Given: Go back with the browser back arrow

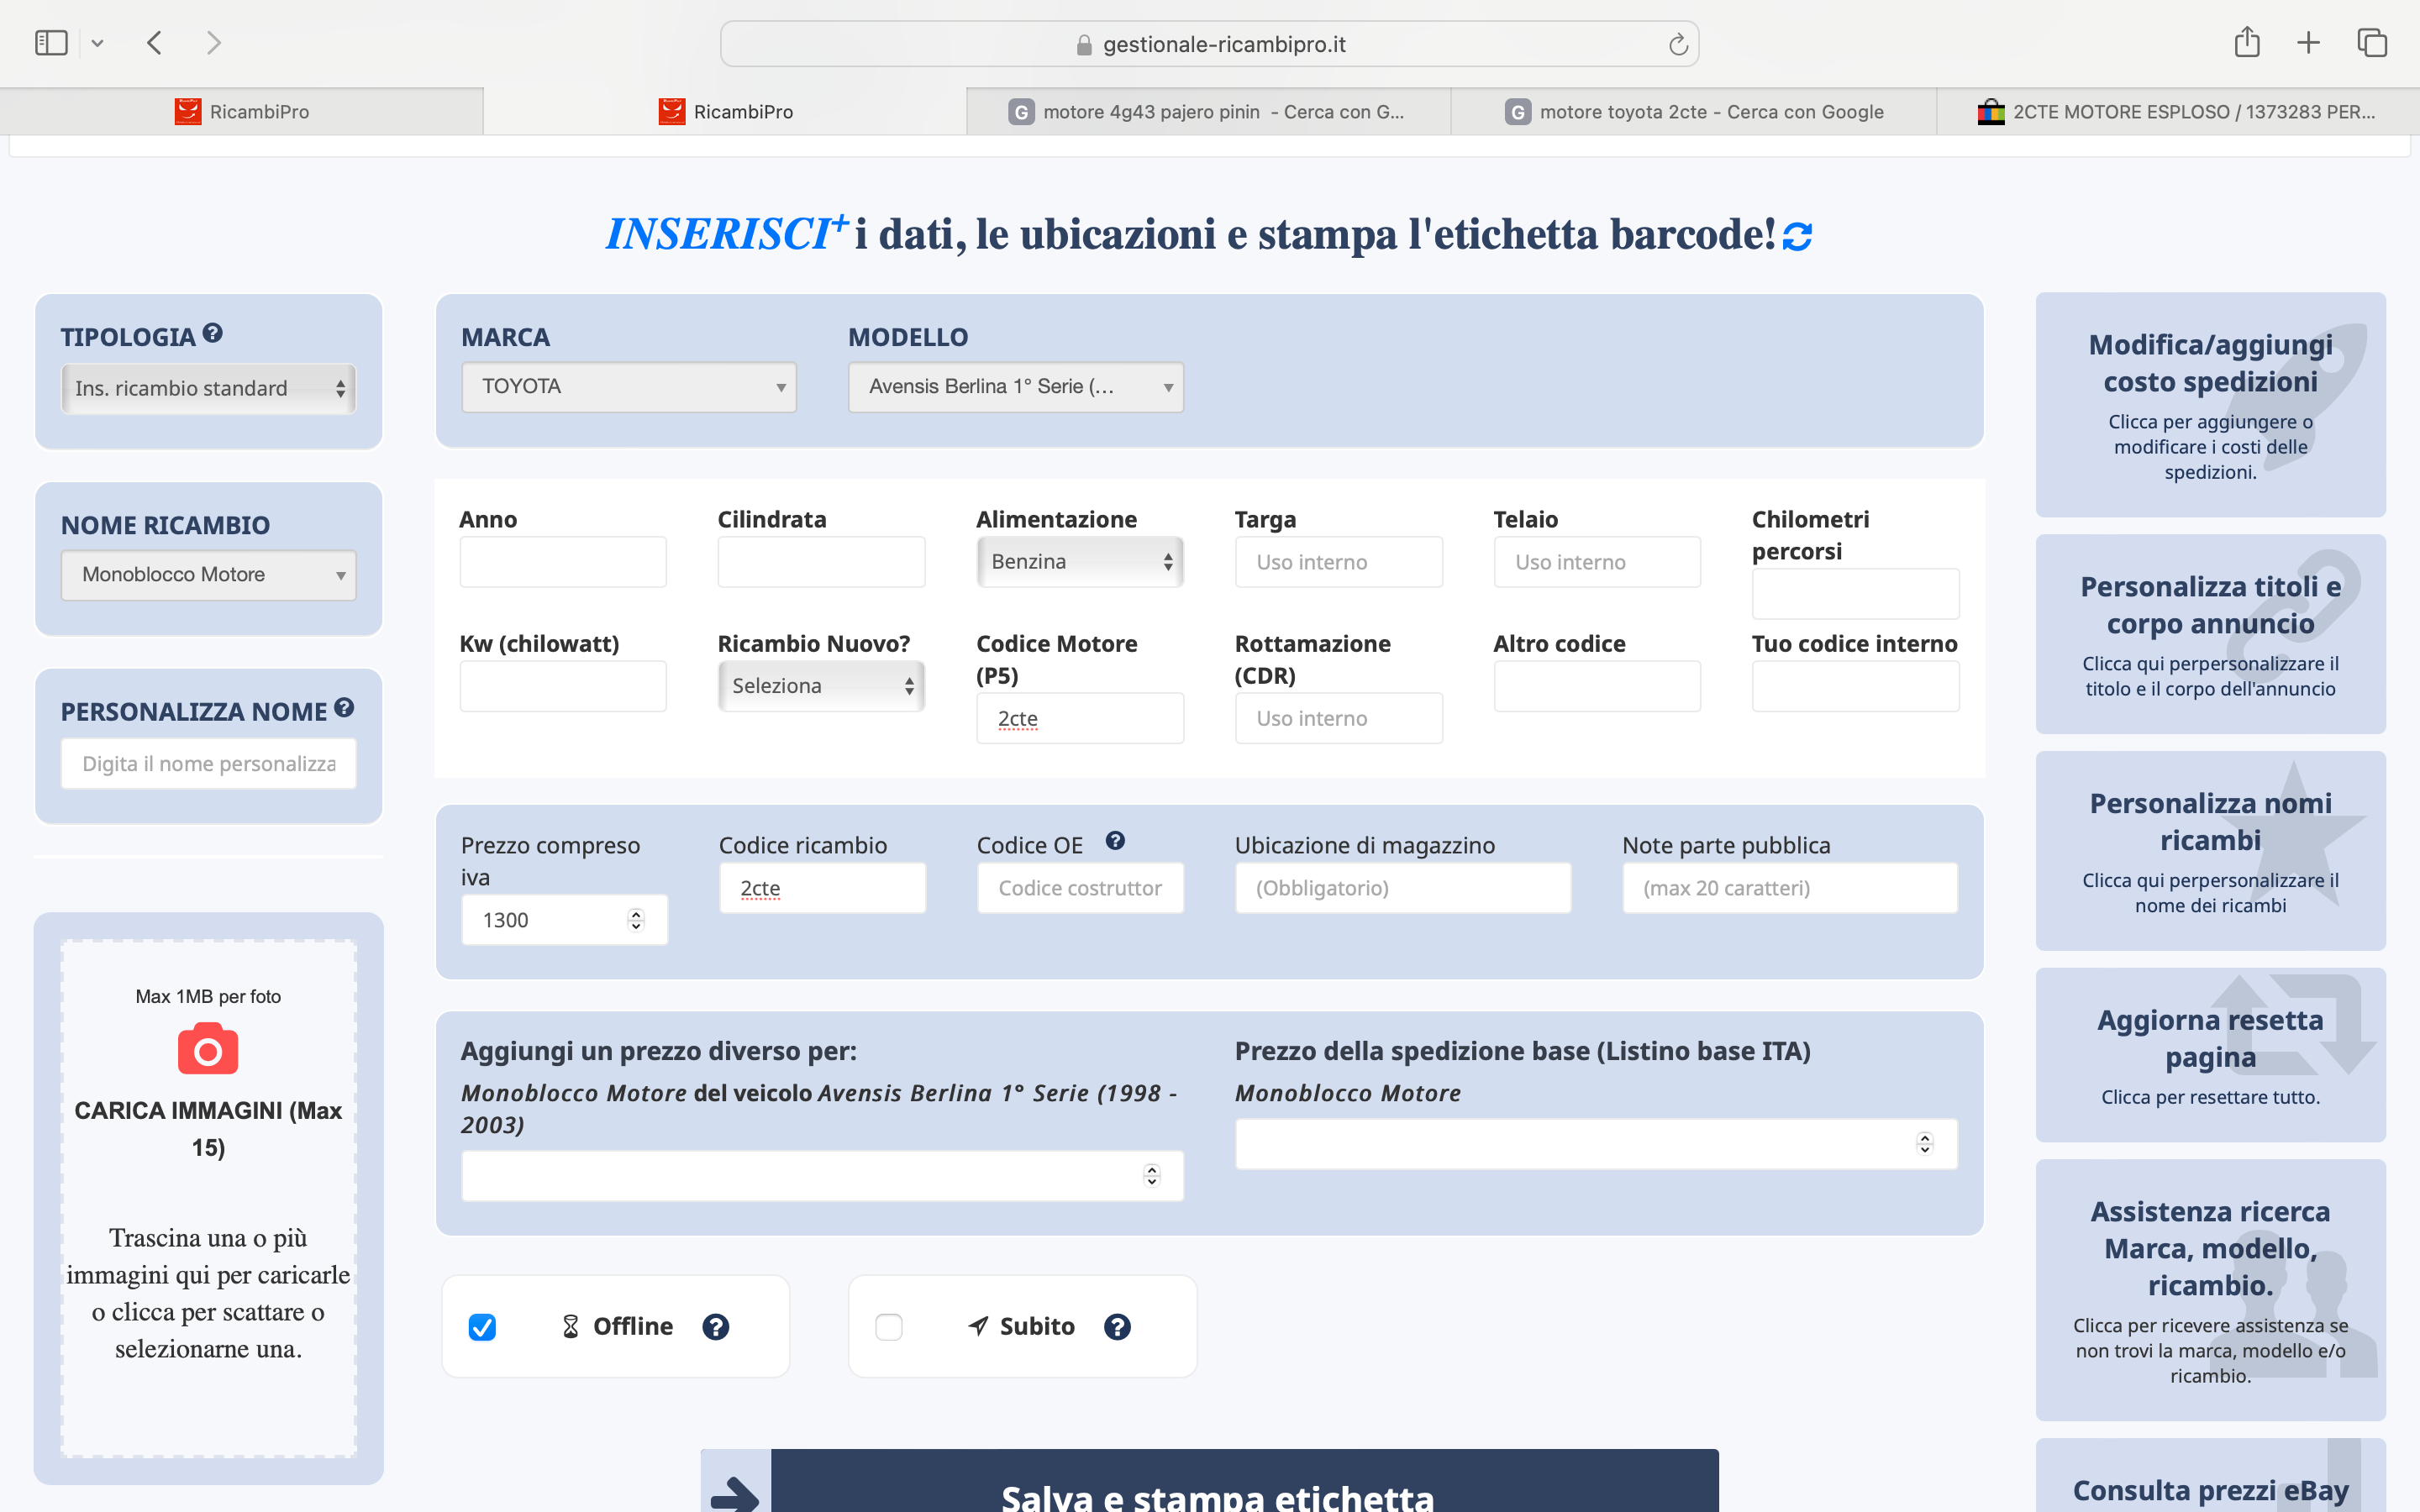Looking at the screenshot, I should point(154,43).
